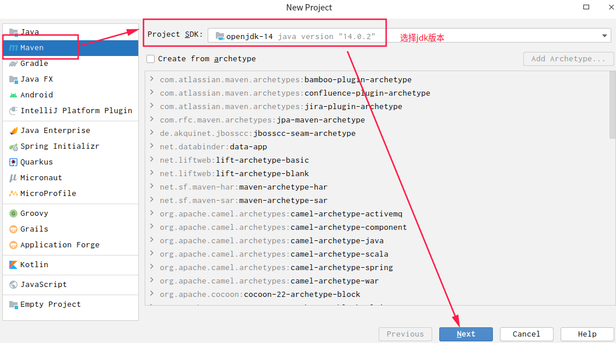
Task: Select Application Forge label
Action: [60, 245]
